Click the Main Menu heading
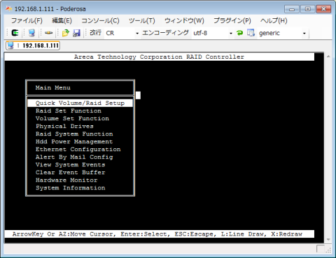Image resolution: width=336 pixels, height=258 pixels. click(53, 87)
